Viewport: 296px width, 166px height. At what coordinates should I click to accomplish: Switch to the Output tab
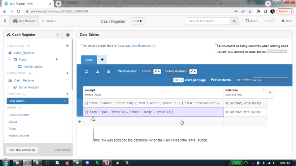point(49,21)
